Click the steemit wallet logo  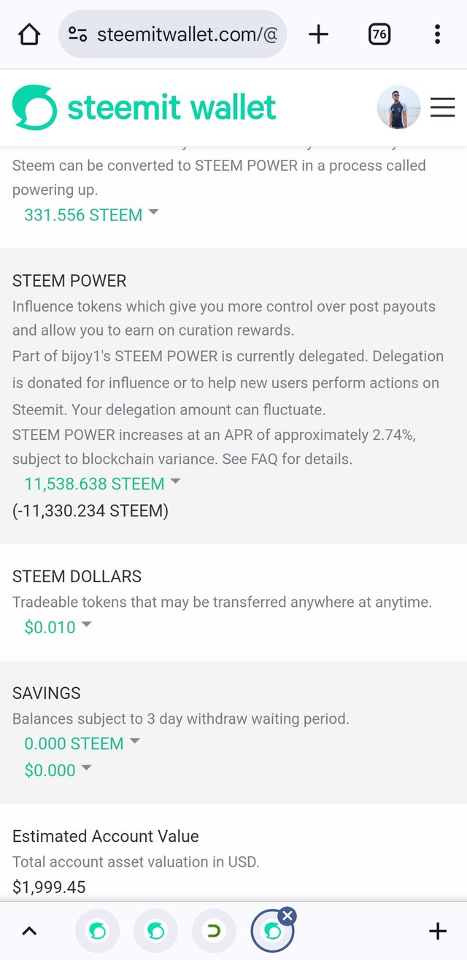(x=144, y=108)
